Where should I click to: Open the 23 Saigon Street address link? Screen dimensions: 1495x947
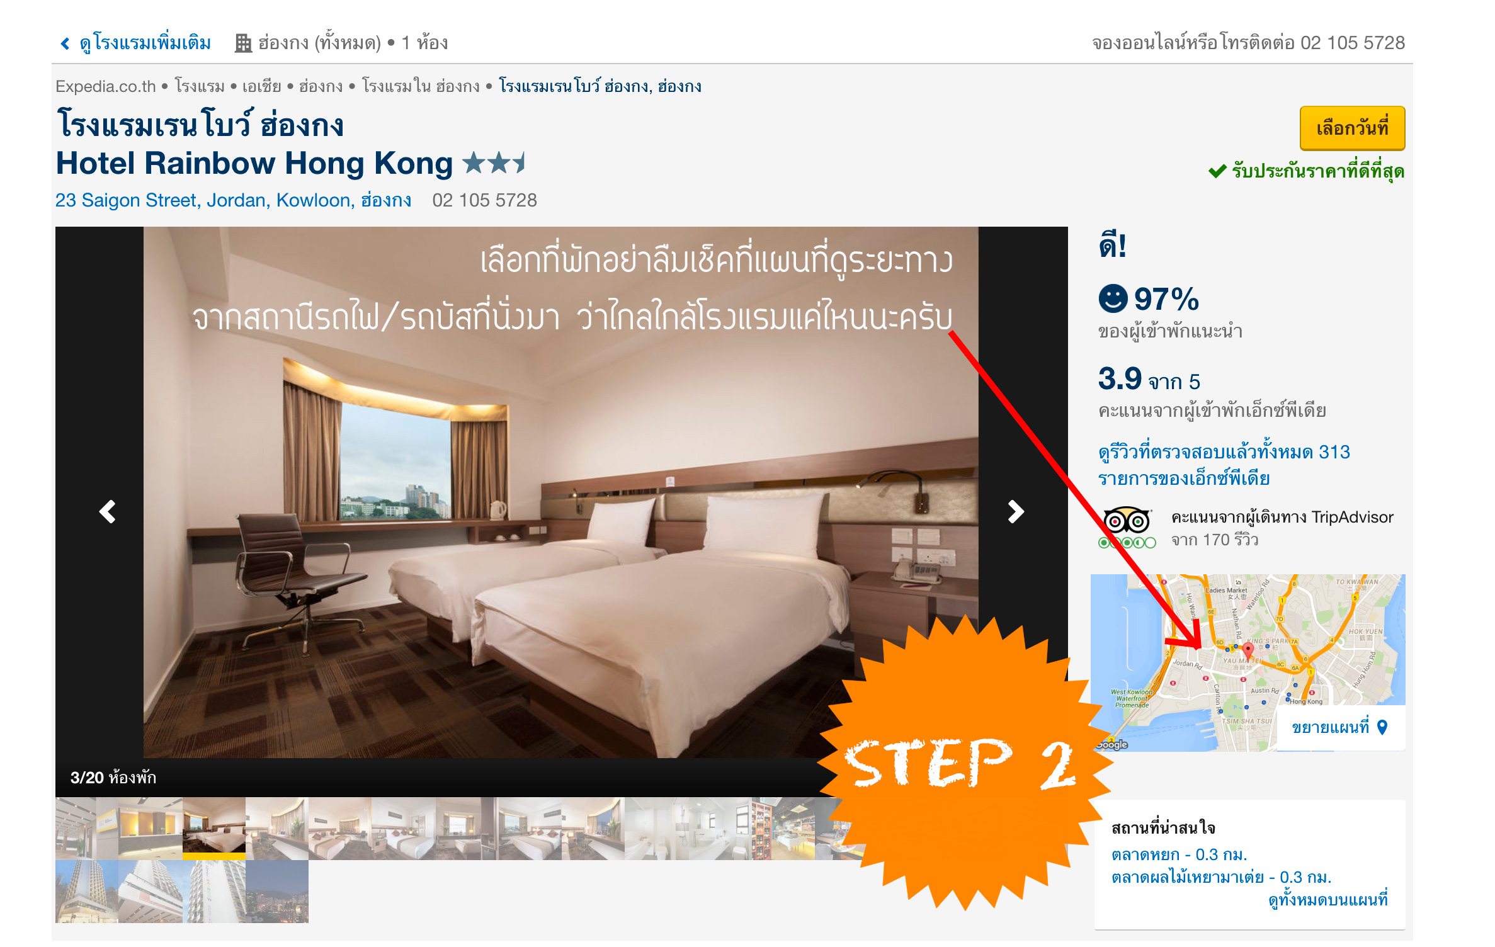pyautogui.click(x=233, y=200)
